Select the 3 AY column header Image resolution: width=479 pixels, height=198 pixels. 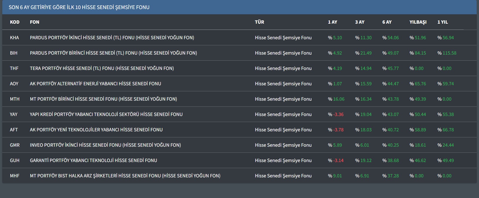360,22
